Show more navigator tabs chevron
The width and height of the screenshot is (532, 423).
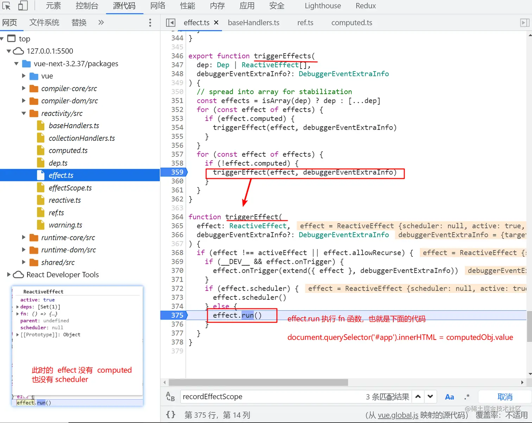click(x=101, y=23)
